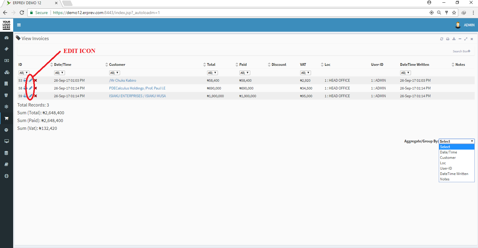Click the zoom-out magnifier in address bar
The image size is (478, 248).
[x=439, y=13]
